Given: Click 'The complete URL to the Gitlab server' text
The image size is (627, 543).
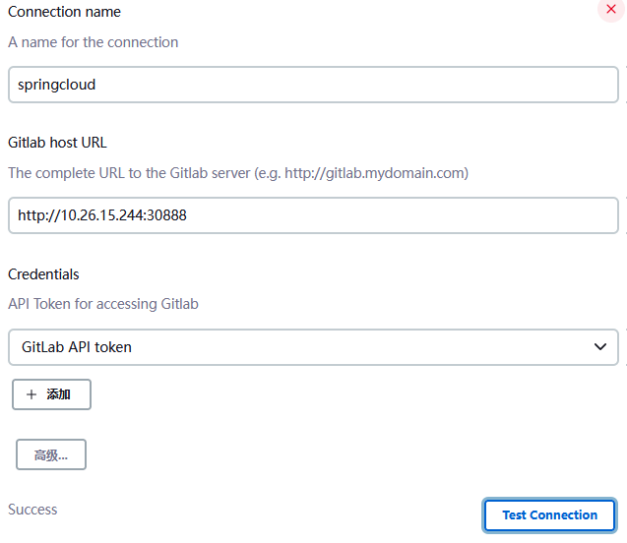Looking at the screenshot, I should click(x=129, y=173).
